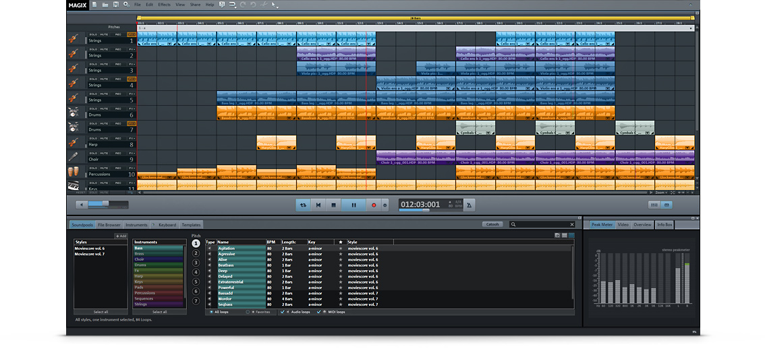765x353 pixels.
Task: Open the Zoom dropdown below the arranger
Action: tap(661, 192)
